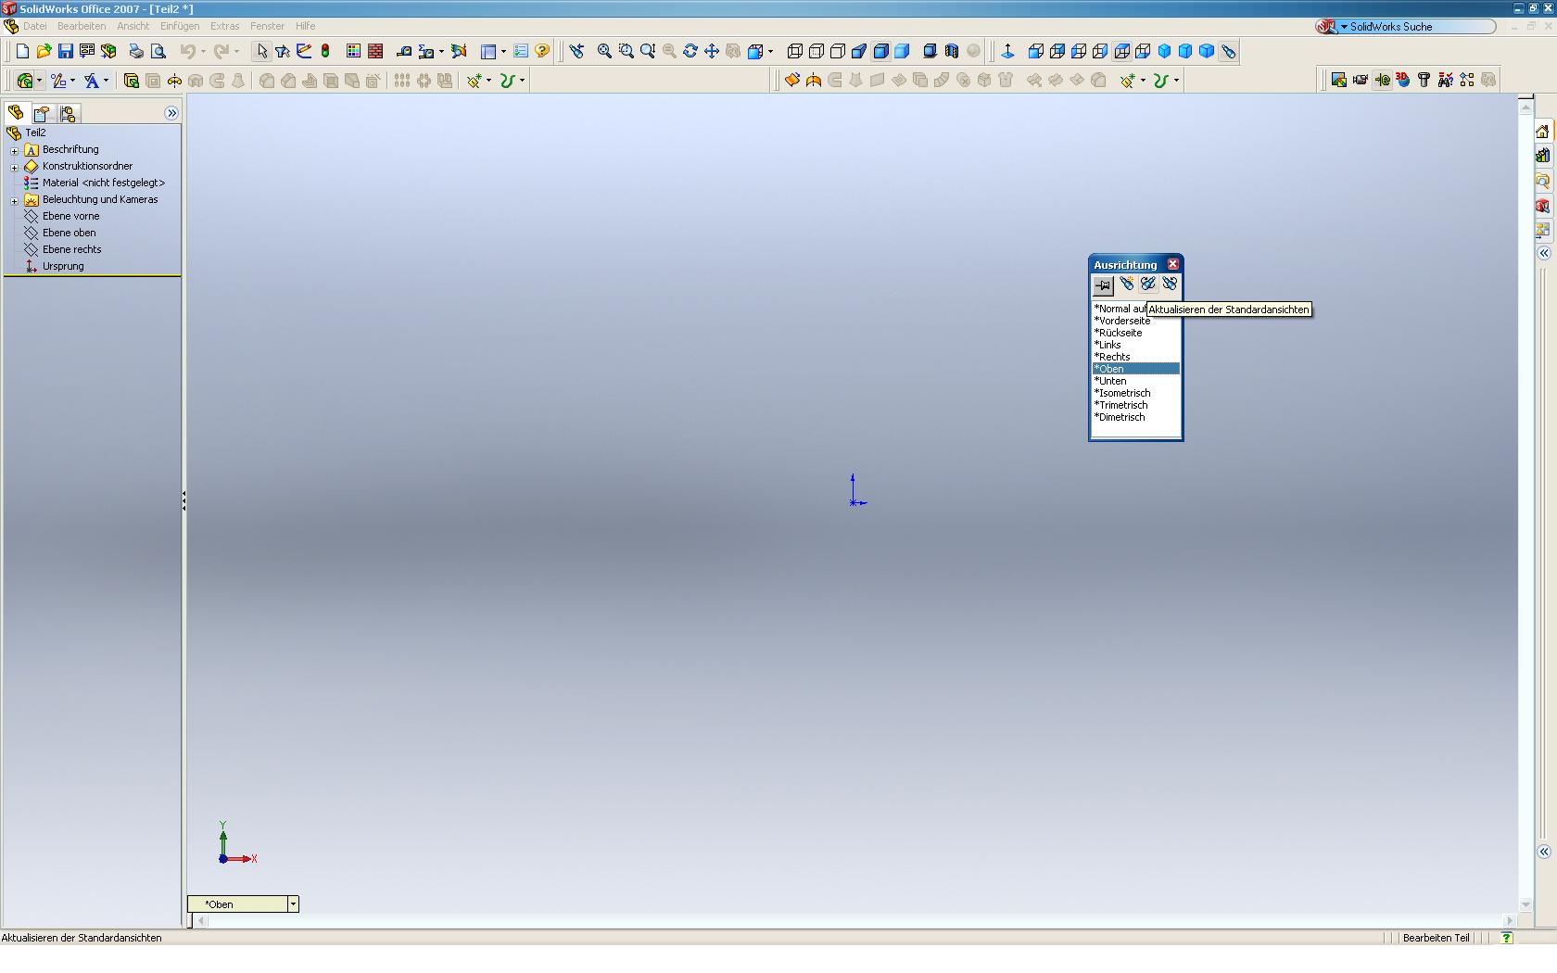This screenshot has width=1557, height=973.
Task: Select Ebene vorne in feature tree
Action: (x=70, y=216)
